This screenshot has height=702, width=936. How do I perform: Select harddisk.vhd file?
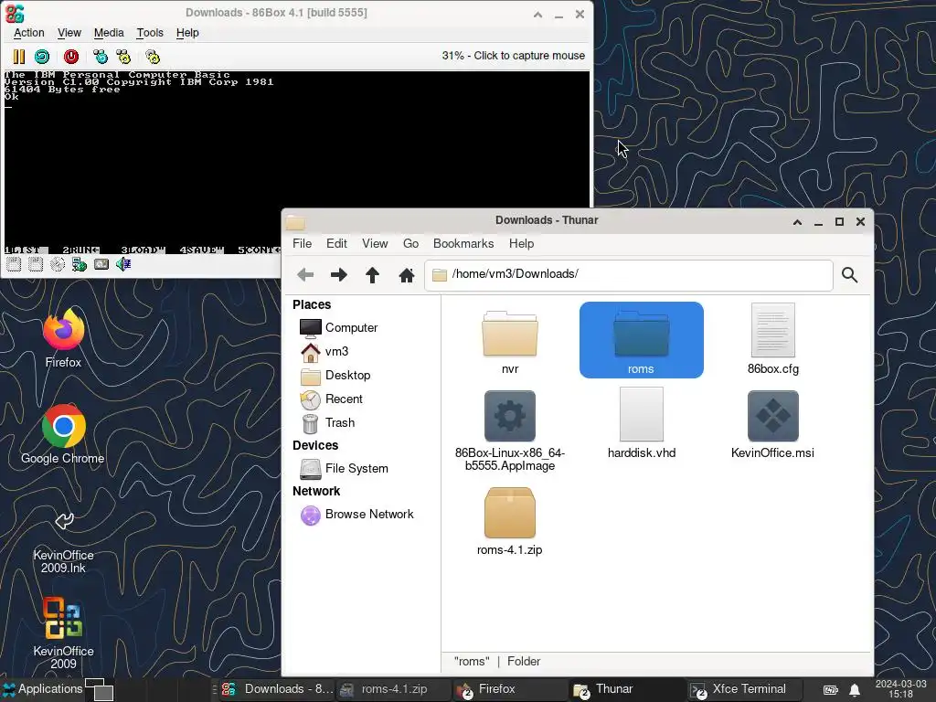[x=642, y=424]
